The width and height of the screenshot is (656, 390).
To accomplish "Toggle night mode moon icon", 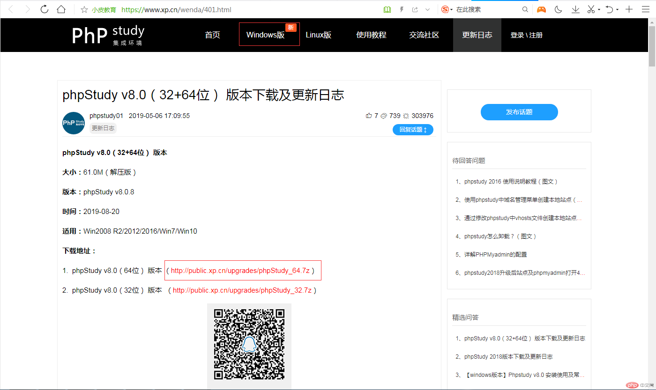I will 558,9.
